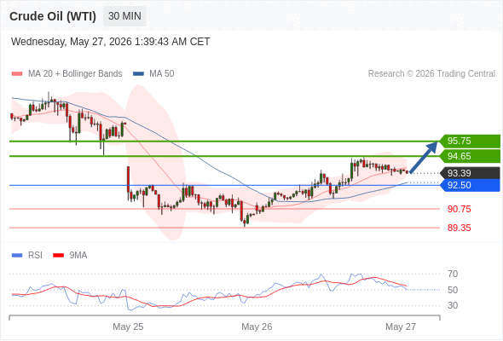This screenshot has height=341, width=503.
Task: Click the 90.75 red support label
Action: click(460, 209)
